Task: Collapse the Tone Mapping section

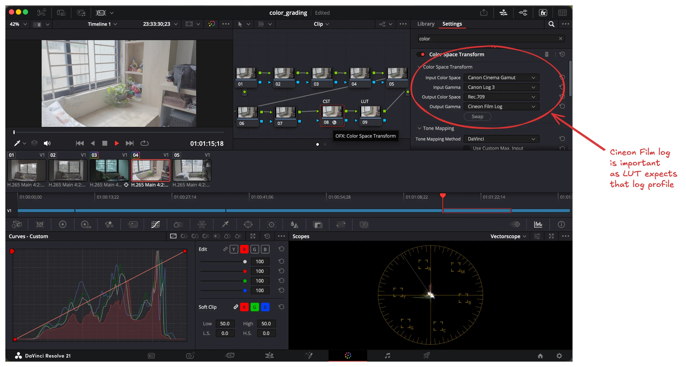Action: pos(419,128)
